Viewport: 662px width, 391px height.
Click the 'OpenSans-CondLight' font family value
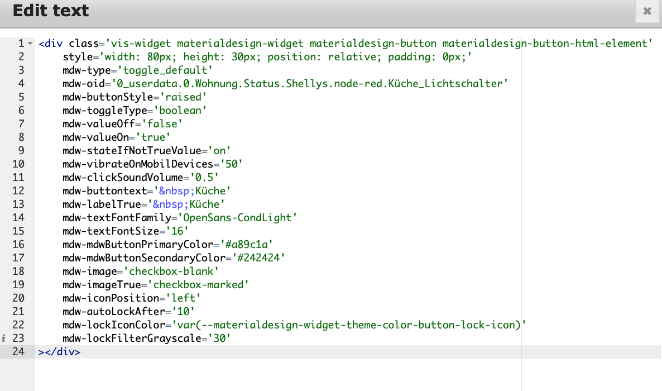237,218
